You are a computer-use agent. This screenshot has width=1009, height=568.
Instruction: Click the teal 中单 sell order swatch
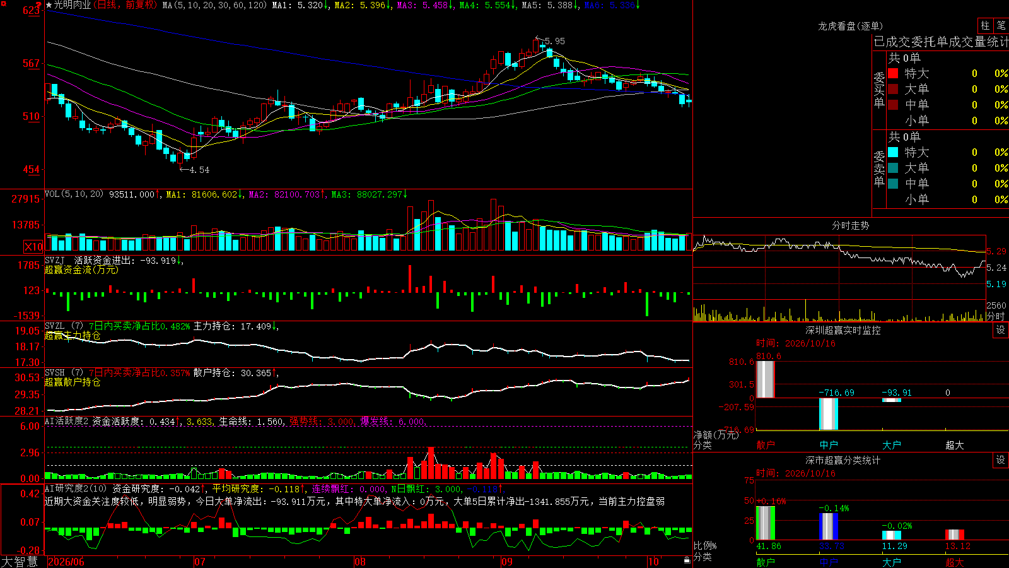(x=893, y=184)
